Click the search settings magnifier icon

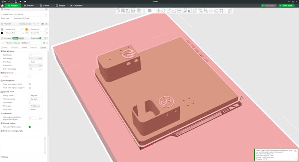click(x=47, y=43)
